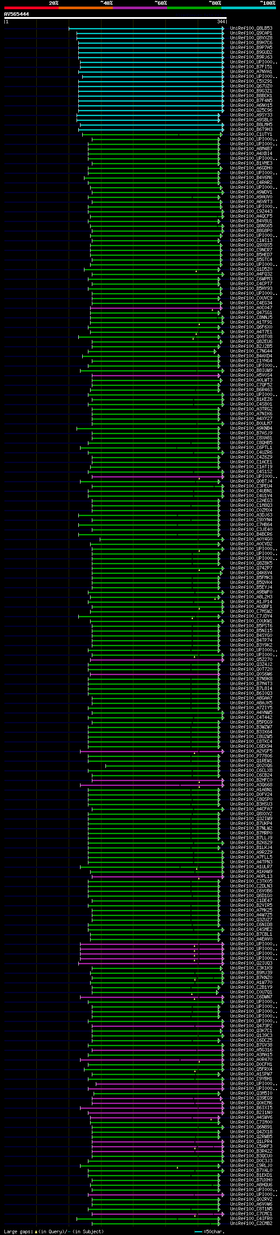Click the green alignment bar for C4IFR0
The height and width of the screenshot is (1235, 280).
click(x=148, y=1219)
